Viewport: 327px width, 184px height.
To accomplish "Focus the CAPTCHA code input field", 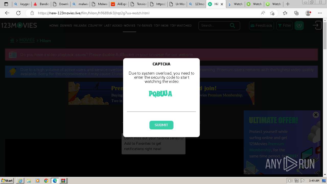I will (161, 108).
